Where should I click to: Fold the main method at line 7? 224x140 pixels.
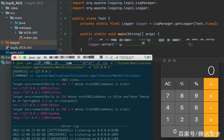71,34
